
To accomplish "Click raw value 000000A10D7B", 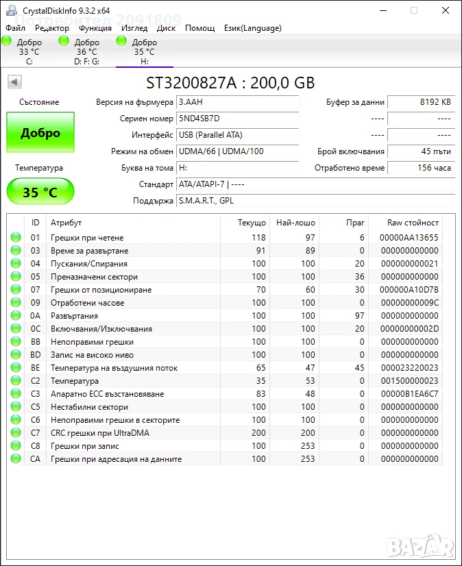I will point(409,289).
